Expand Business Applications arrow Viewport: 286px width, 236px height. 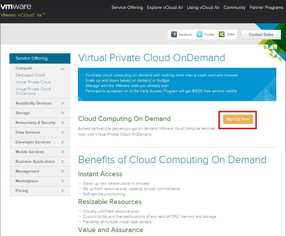(x=63, y=161)
